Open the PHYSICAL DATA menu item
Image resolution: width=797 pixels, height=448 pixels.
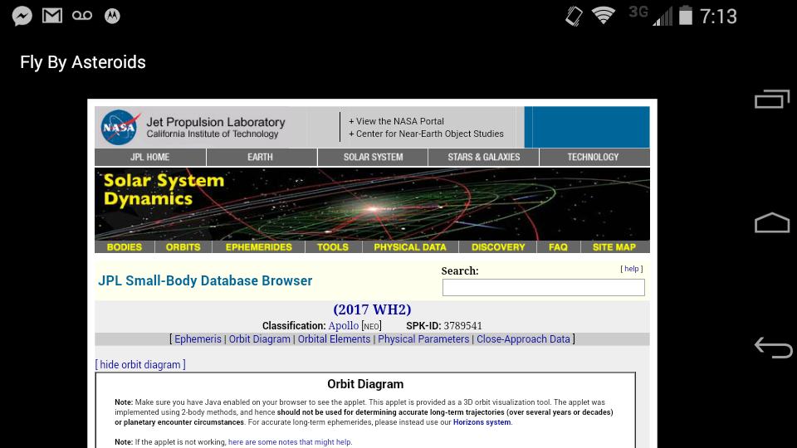(x=409, y=246)
